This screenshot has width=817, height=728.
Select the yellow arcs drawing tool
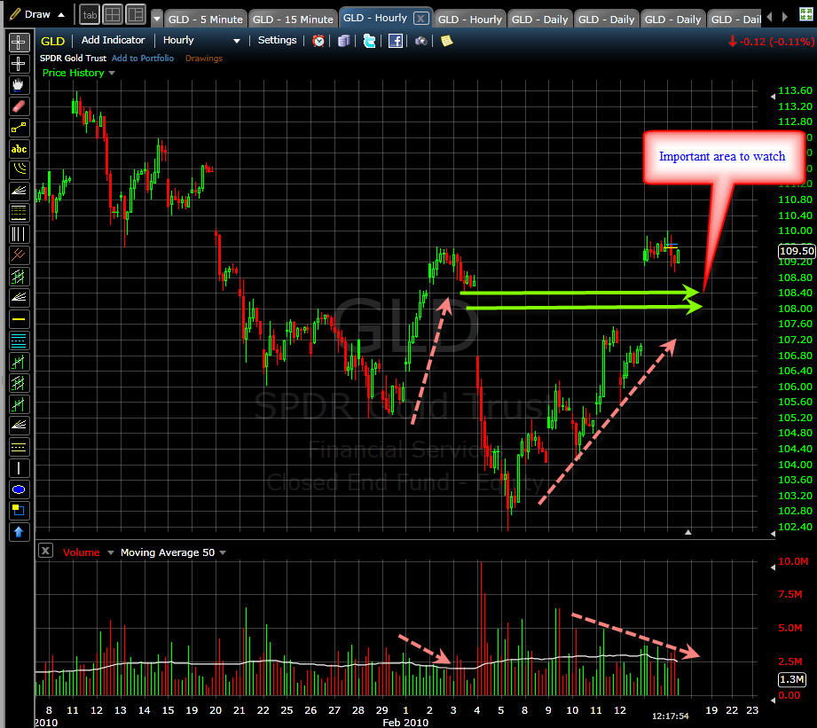click(19, 169)
